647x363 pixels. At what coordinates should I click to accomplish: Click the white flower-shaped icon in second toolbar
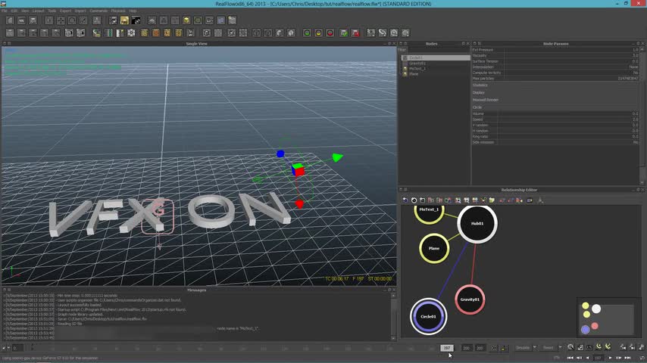tap(131, 33)
